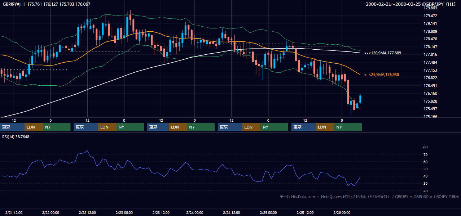The height and width of the screenshot is (216, 461).
Task: Click the HistData.com data source footnote
Action: coord(369,197)
